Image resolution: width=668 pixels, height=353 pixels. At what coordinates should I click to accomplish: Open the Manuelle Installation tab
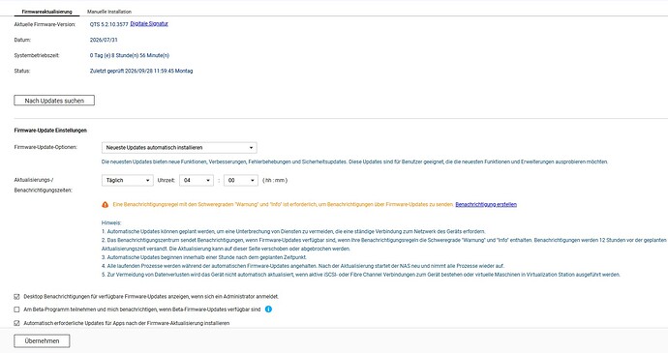coord(109,12)
